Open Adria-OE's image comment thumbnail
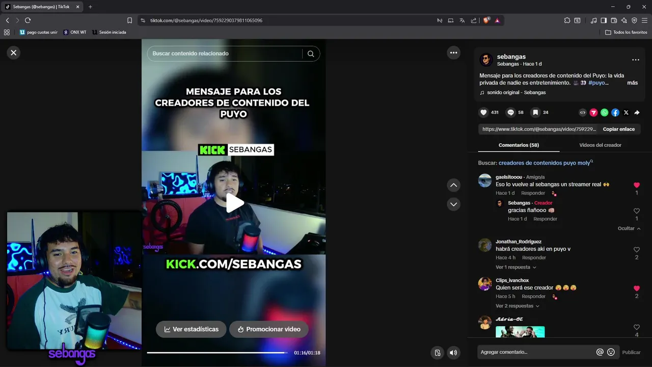Image resolution: width=652 pixels, height=367 pixels. 520,332
